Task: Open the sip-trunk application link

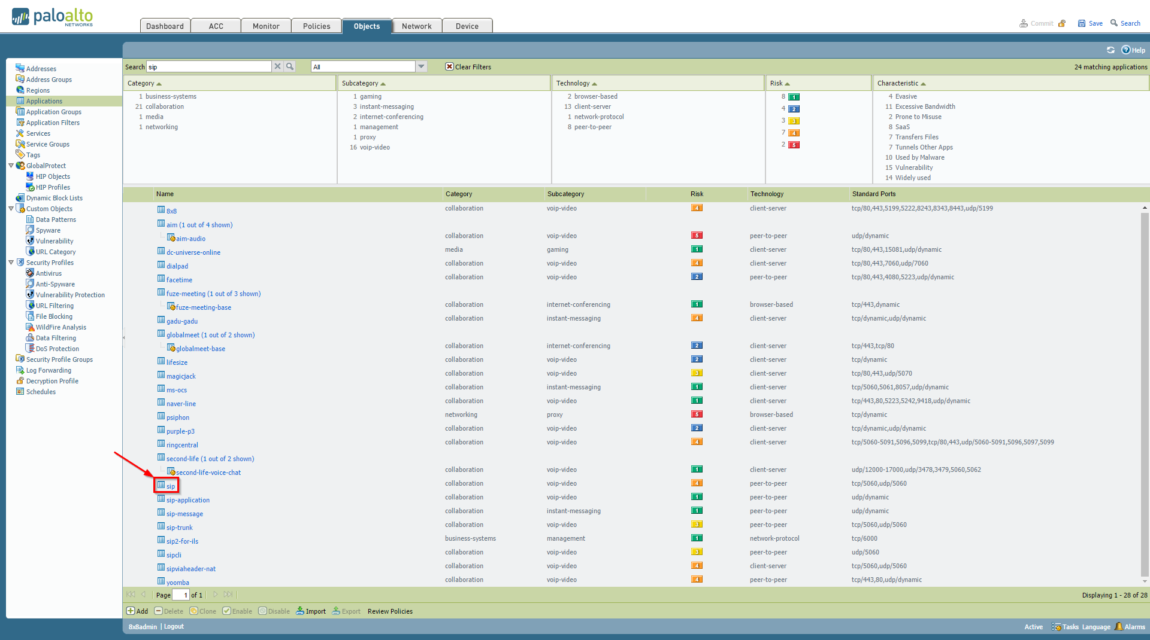Action: coord(180,528)
